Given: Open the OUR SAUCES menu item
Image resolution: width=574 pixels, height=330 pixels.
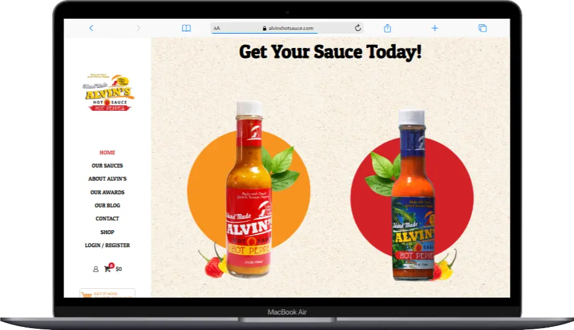Looking at the screenshot, I should coord(107,166).
